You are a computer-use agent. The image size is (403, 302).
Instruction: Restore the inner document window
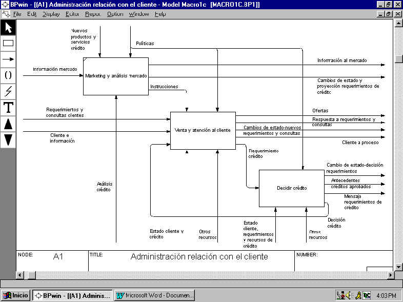click(389, 14)
